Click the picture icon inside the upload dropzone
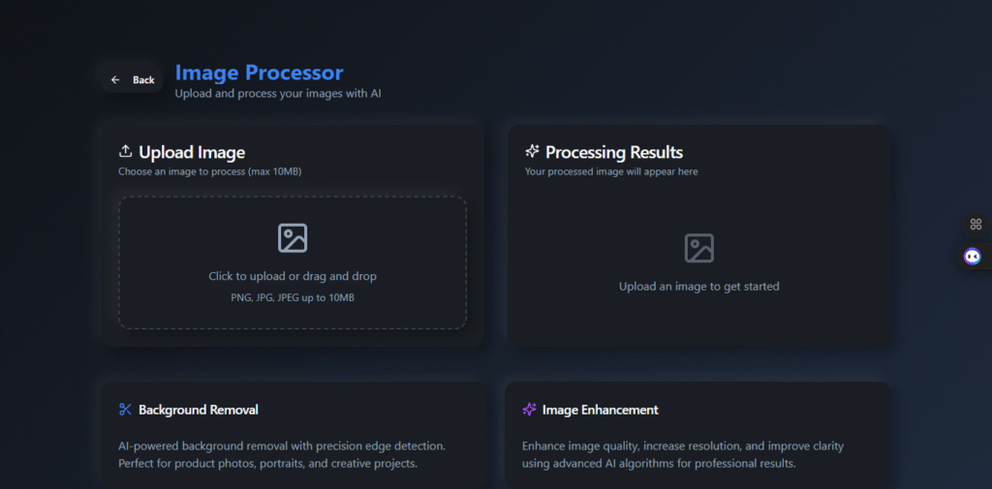The height and width of the screenshot is (489, 992). pyautogui.click(x=293, y=238)
